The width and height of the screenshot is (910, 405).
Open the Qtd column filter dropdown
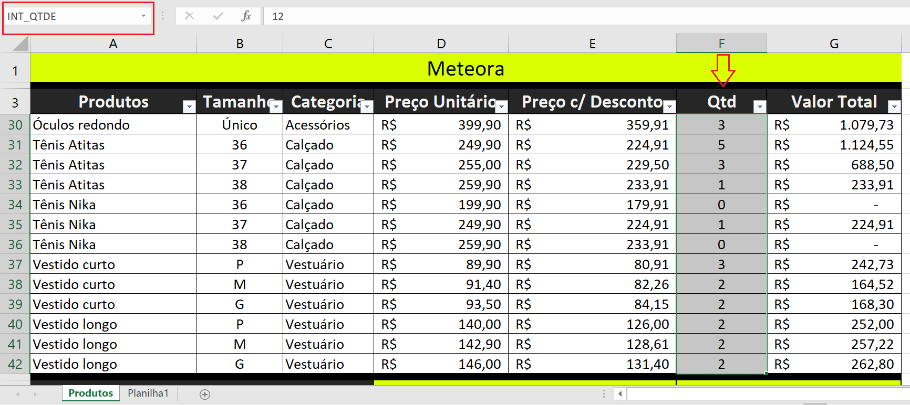[x=759, y=107]
